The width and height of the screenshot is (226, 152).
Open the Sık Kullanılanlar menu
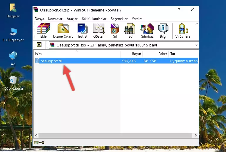[94, 19]
